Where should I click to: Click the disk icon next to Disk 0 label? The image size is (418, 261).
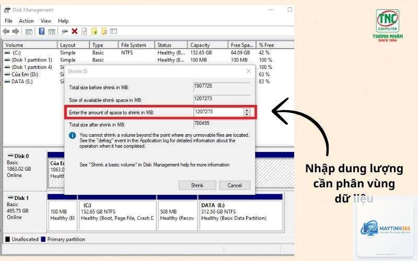click(10, 156)
